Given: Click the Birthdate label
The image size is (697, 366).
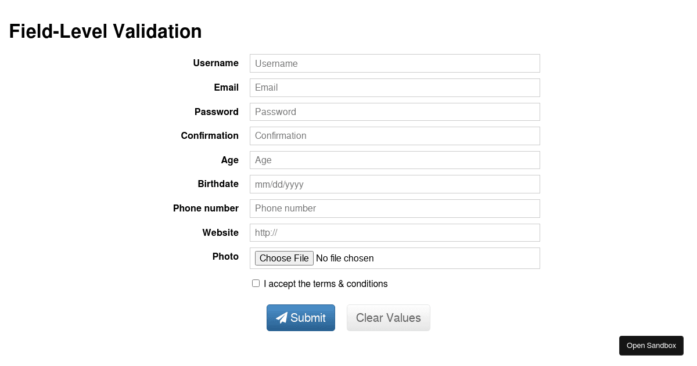Looking at the screenshot, I should 218,184.
